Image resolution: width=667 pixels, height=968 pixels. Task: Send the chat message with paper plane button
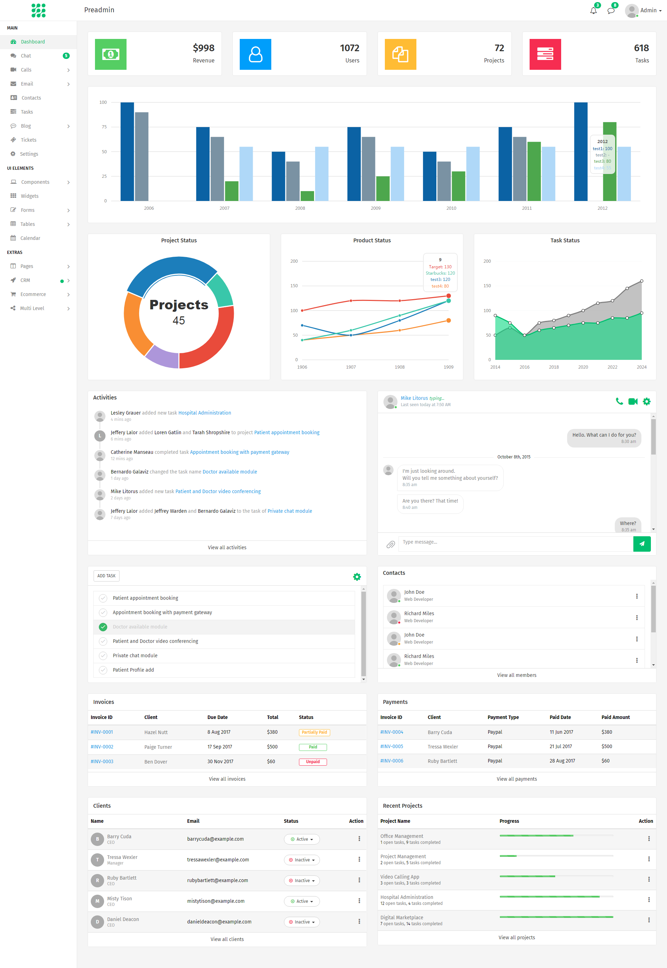641,544
